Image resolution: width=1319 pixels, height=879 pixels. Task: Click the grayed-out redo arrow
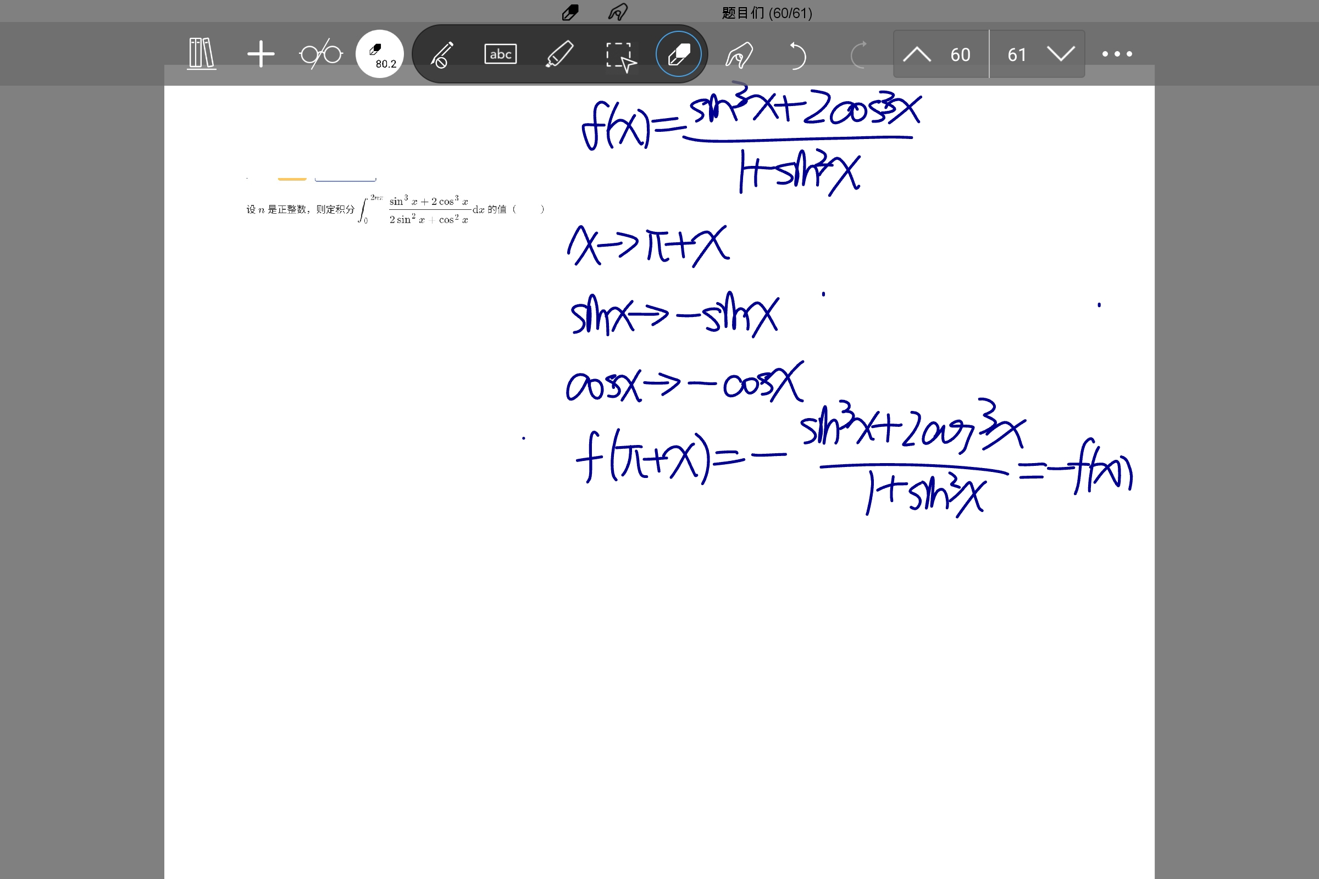coord(858,55)
